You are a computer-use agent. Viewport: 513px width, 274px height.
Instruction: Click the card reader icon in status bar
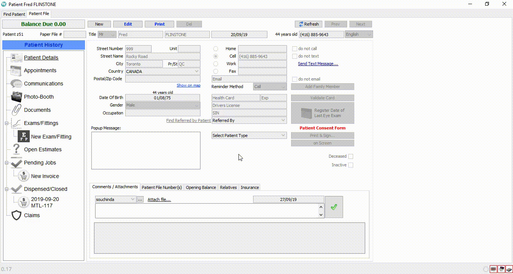pos(508,269)
